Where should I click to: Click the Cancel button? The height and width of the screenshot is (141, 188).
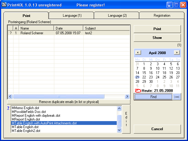pos(157,129)
